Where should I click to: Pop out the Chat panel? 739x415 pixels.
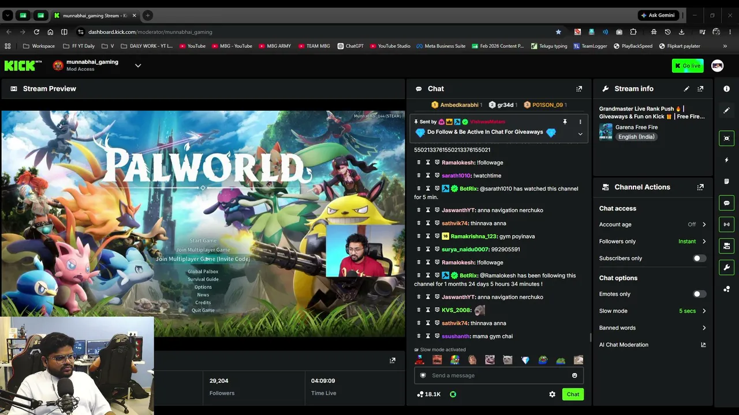tap(579, 89)
